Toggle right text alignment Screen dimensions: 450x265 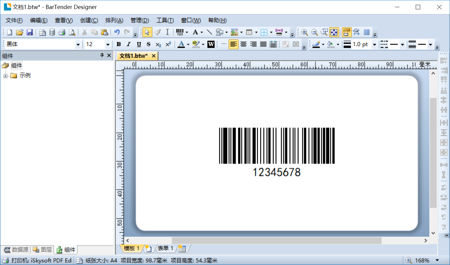pyautogui.click(x=253, y=44)
